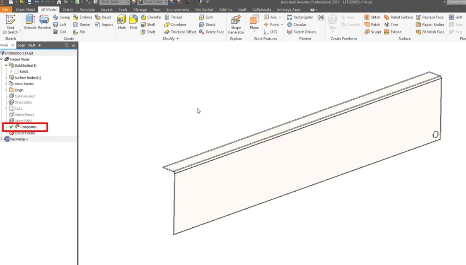Open the Logic browser tab
This screenshot has width=466, height=265.
tap(21, 45)
